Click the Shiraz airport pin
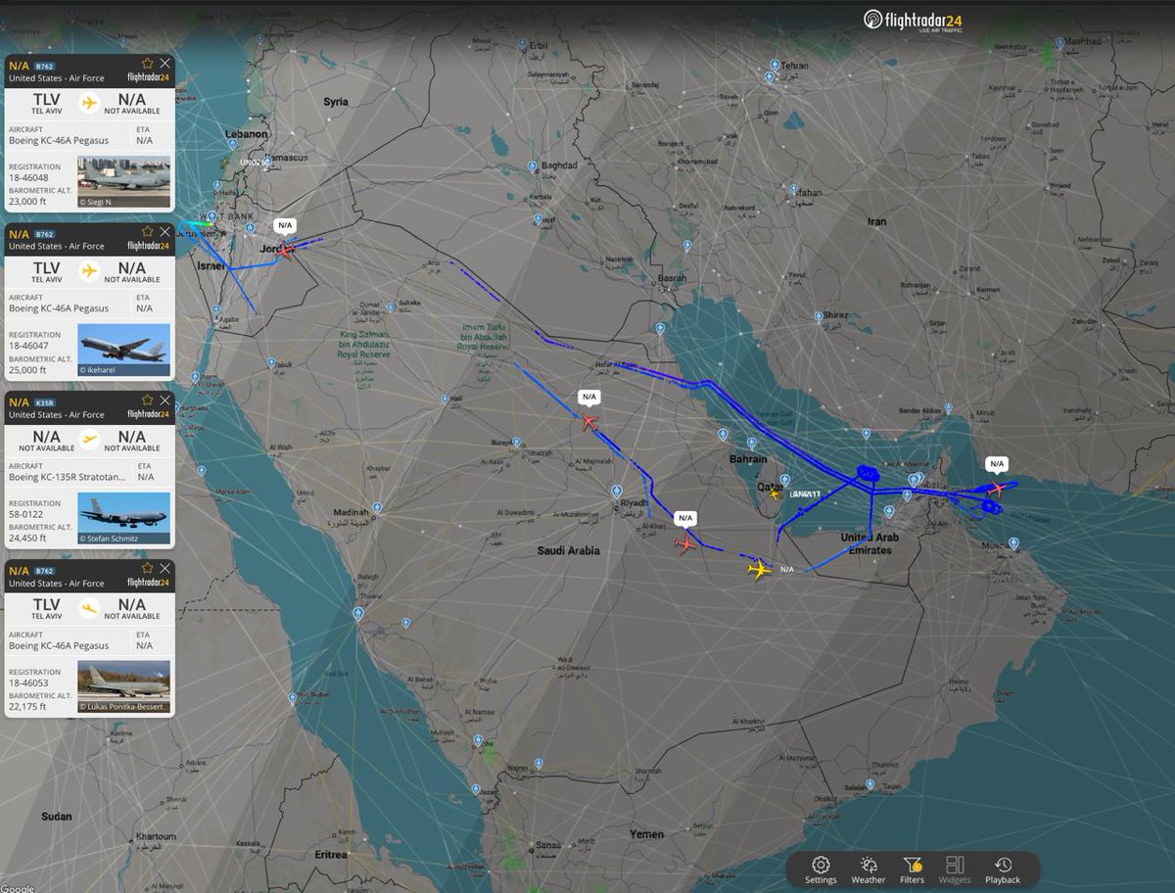The height and width of the screenshot is (893, 1175). (819, 317)
